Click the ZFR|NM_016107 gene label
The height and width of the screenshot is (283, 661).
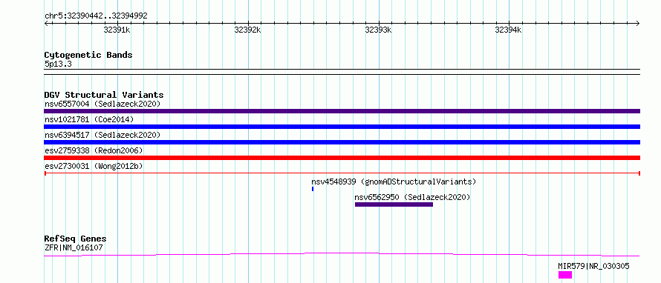(74, 248)
